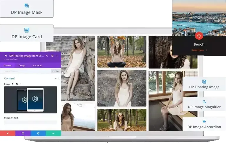Switch to the Advanced tab

[37, 65]
